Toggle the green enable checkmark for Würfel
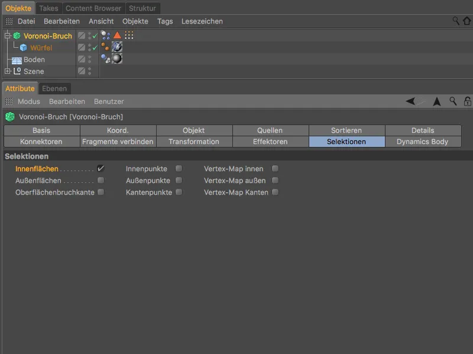 [x=95, y=48]
